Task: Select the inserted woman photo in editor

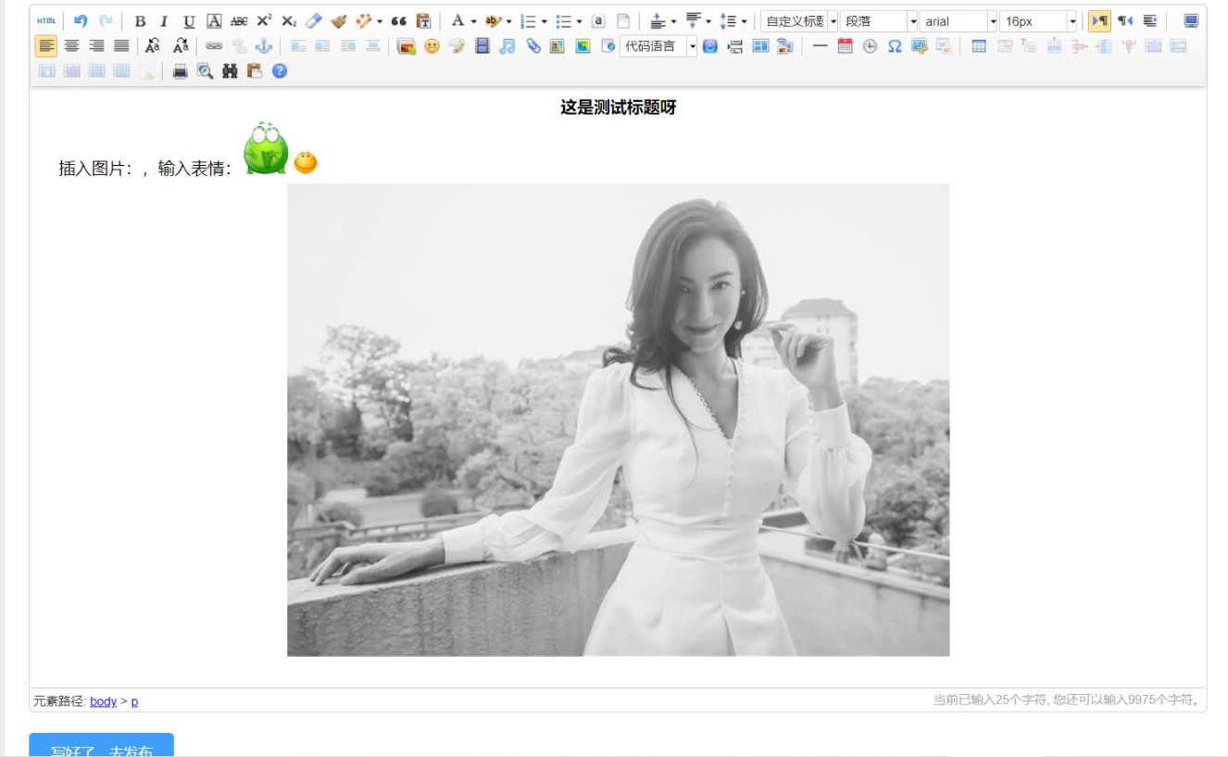Action: [619, 420]
